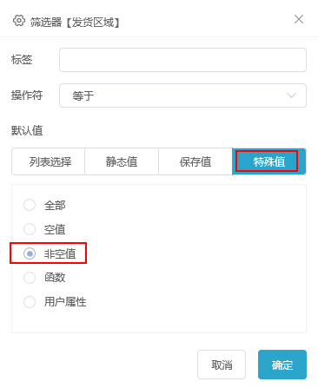Click the 操作符 field label
Viewport: 318px width, 388px height.
(x=27, y=95)
